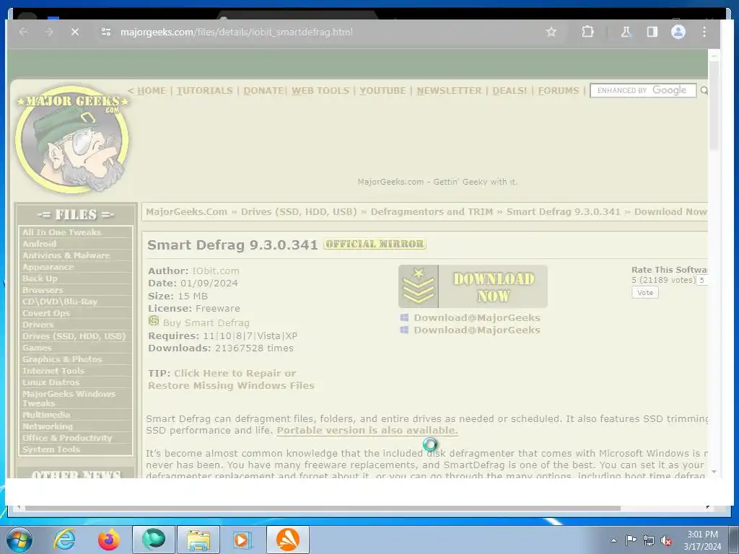Image resolution: width=739 pixels, height=554 pixels.
Task: Click the horizontal scrollbar at window bottom
Action: click(x=323, y=508)
